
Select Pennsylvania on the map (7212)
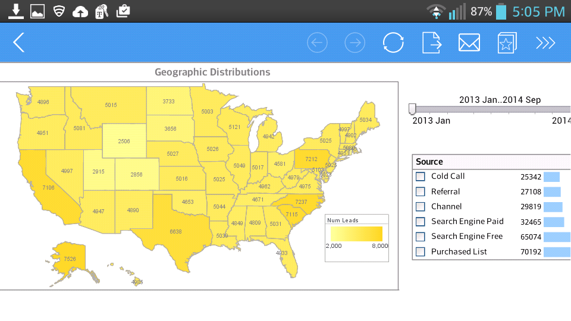pos(311,159)
